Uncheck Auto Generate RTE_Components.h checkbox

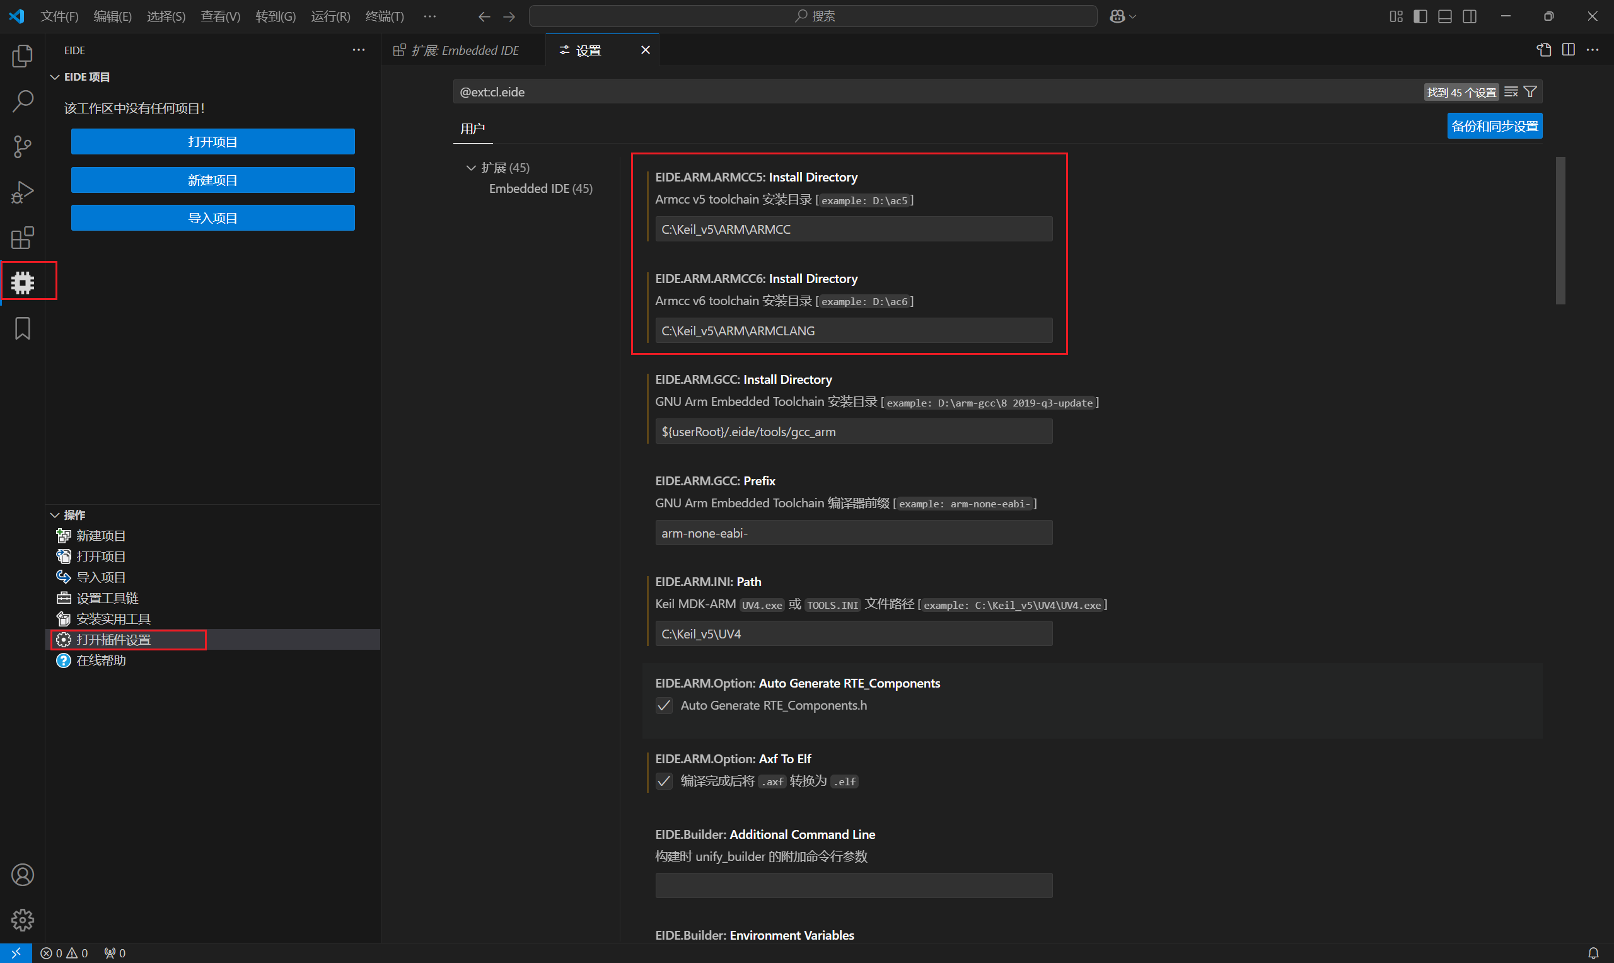coord(664,705)
